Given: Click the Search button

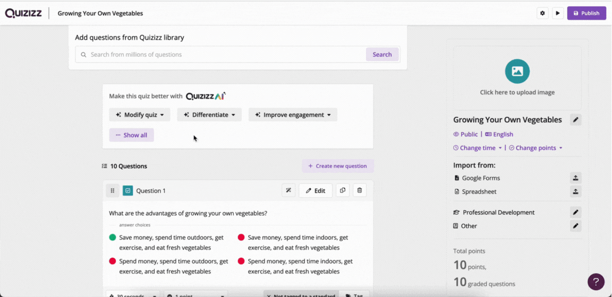Looking at the screenshot, I should click(x=382, y=55).
